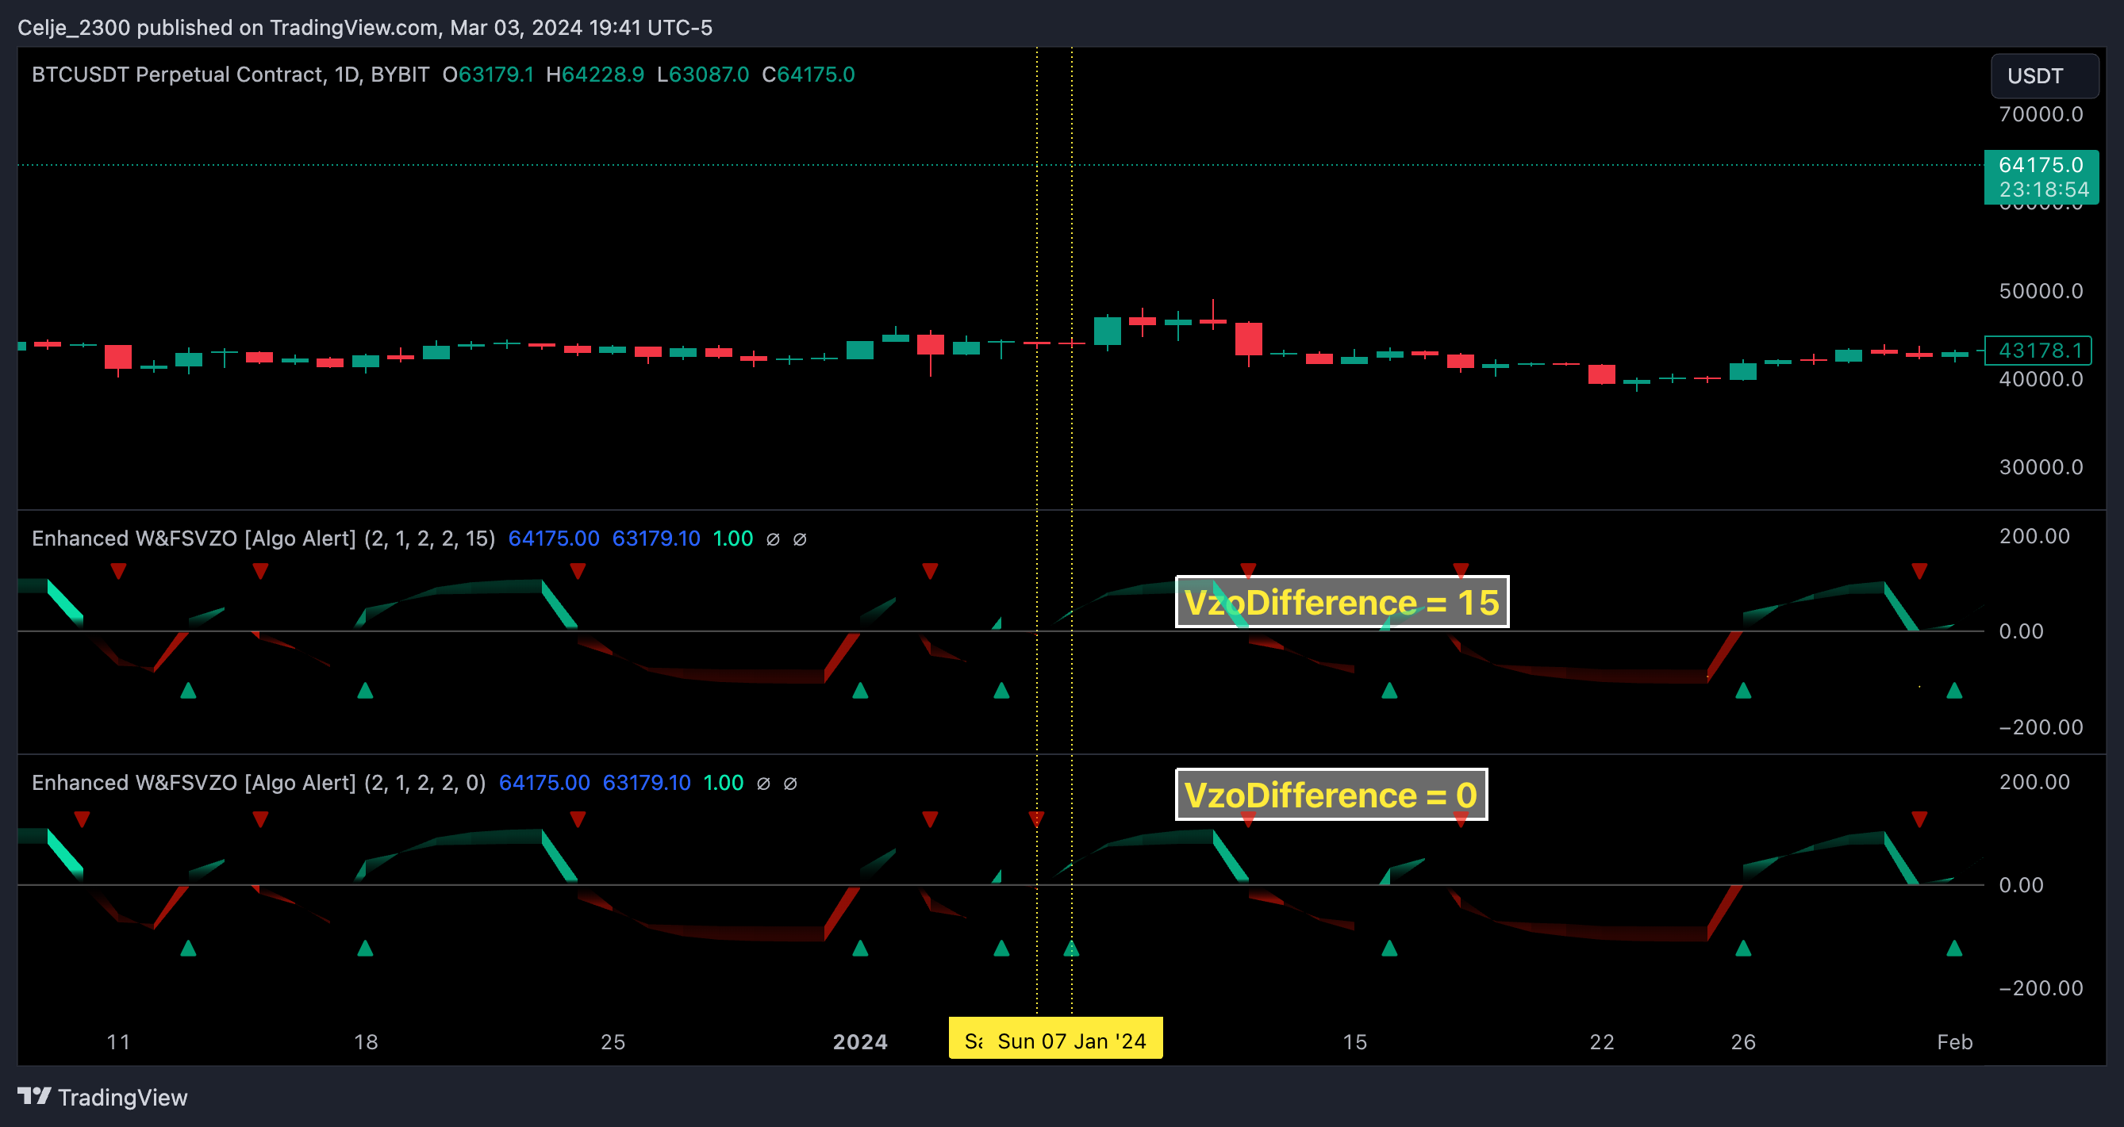Select the BTCUSDT Perpetual Contract title
Viewport: 2124px width, 1127px height.
231,75
